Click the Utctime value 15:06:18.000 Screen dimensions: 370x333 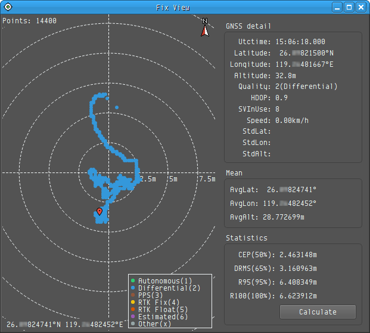[x=300, y=42]
